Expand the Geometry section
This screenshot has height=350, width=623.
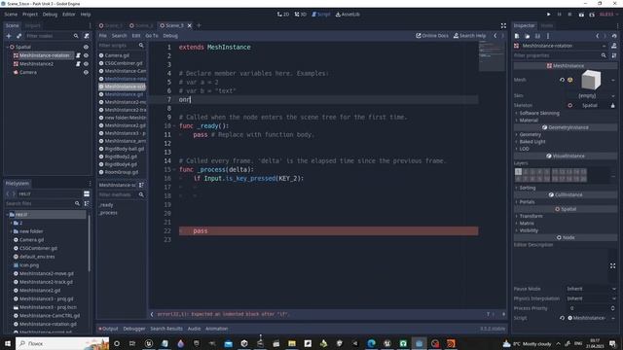click(x=530, y=134)
